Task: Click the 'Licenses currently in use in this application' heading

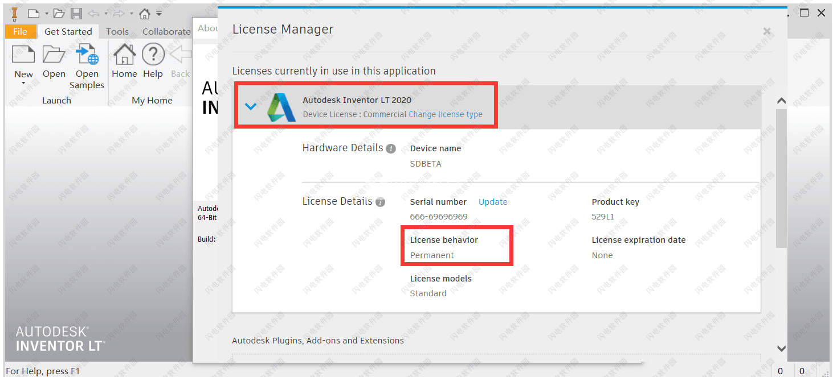Action: 334,71
